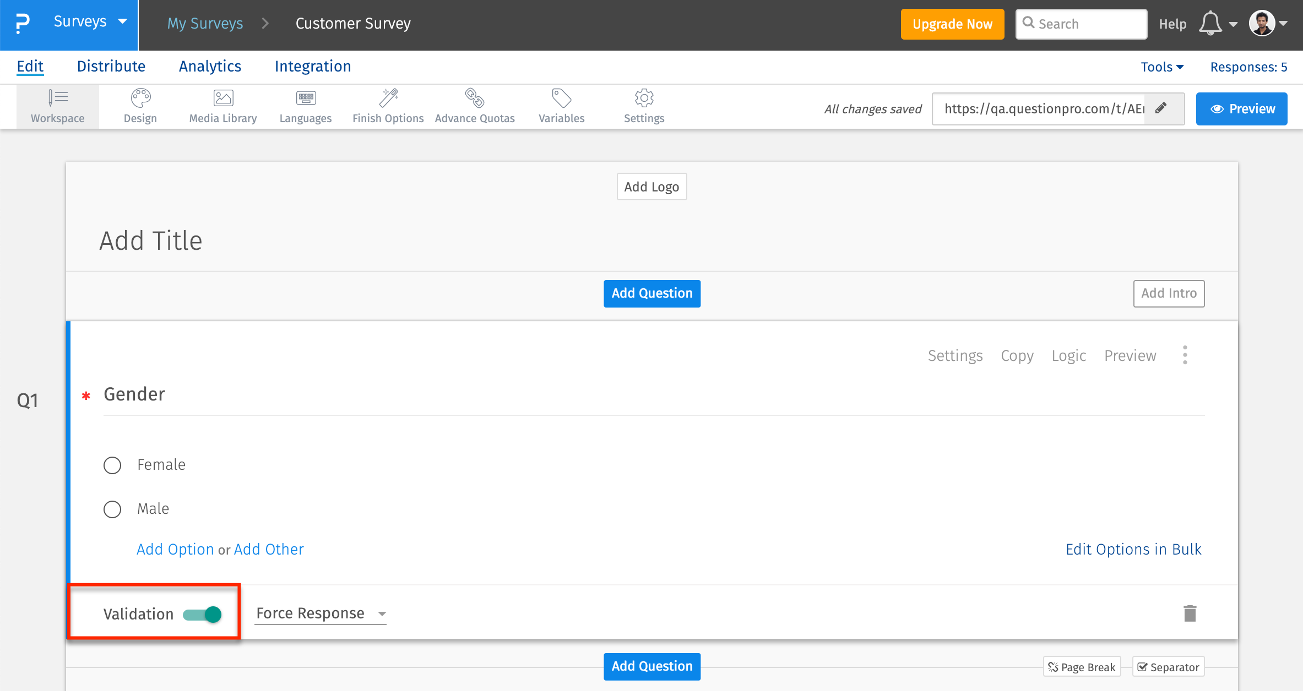1303x691 pixels.
Task: Select the Male radio button
Action: (112, 509)
